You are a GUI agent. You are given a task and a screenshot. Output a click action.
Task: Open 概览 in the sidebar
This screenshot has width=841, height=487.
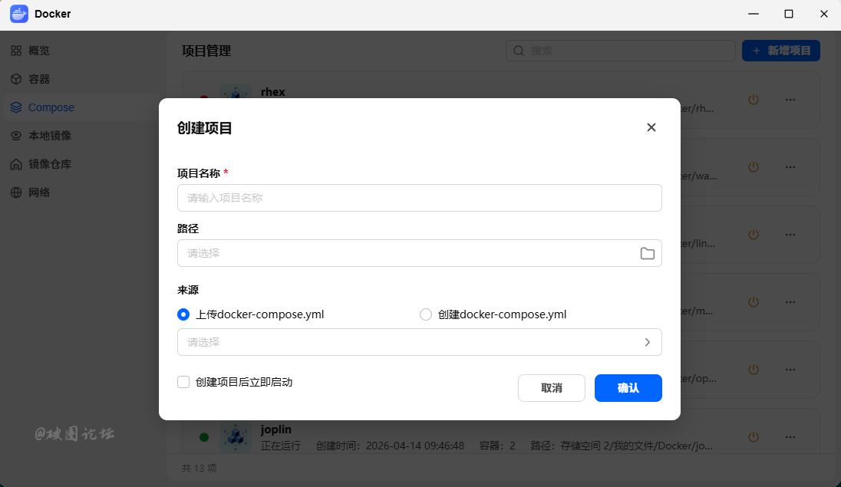pyautogui.click(x=83, y=51)
